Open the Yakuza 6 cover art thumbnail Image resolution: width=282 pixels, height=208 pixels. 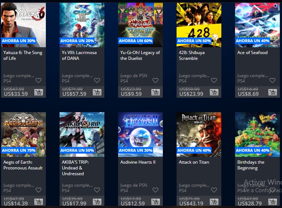pos(23,25)
